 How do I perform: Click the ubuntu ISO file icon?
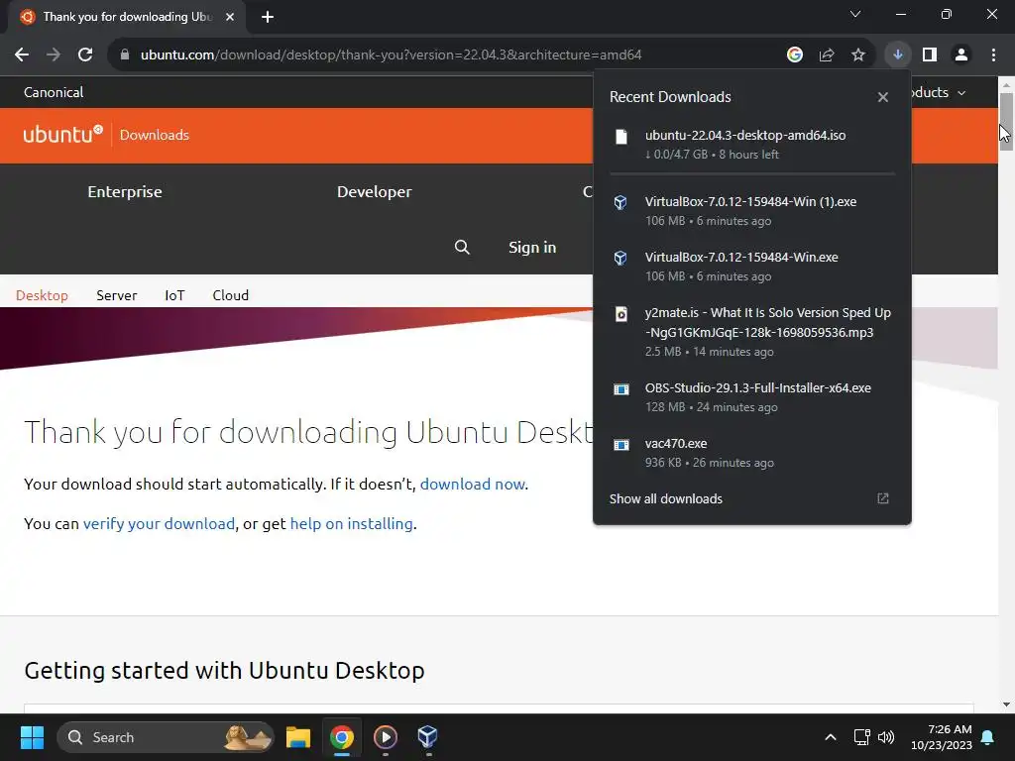point(621,137)
